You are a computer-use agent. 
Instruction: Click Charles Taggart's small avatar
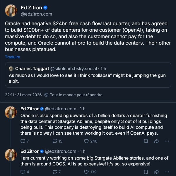click(x=11, y=69)
